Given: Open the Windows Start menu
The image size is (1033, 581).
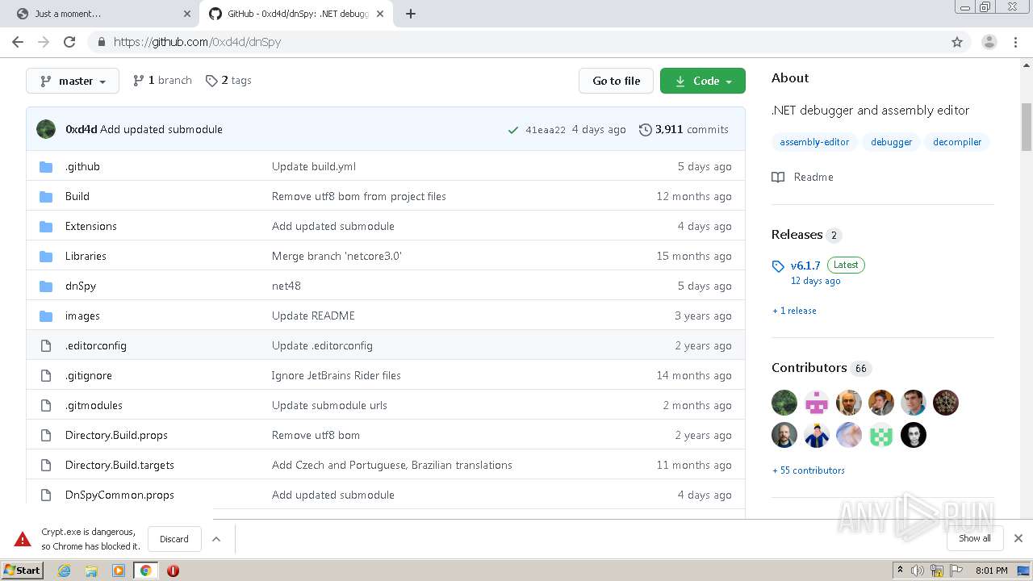Looking at the screenshot, I should point(23,571).
